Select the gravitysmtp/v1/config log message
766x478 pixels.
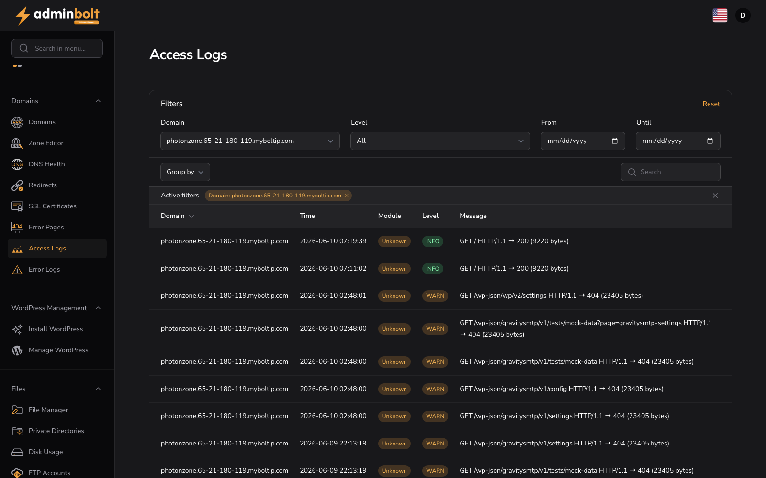click(x=562, y=389)
